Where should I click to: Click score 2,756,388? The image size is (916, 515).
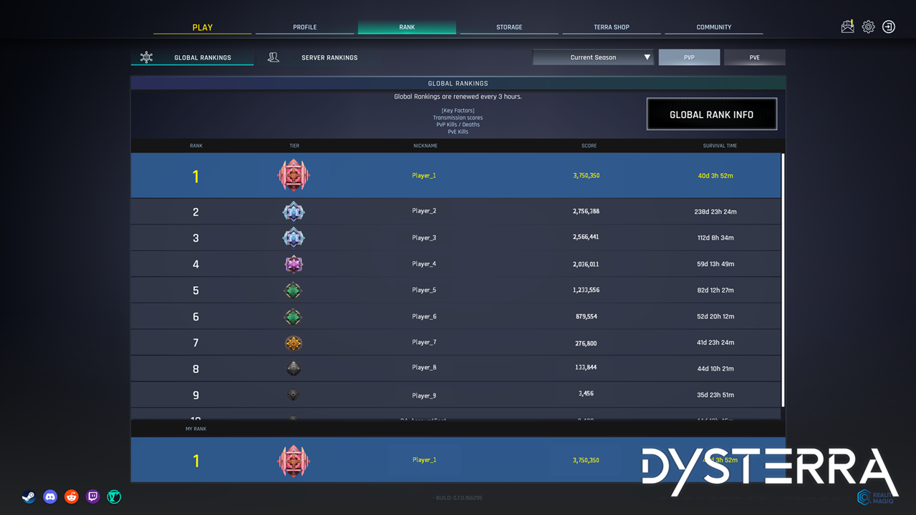(x=586, y=211)
